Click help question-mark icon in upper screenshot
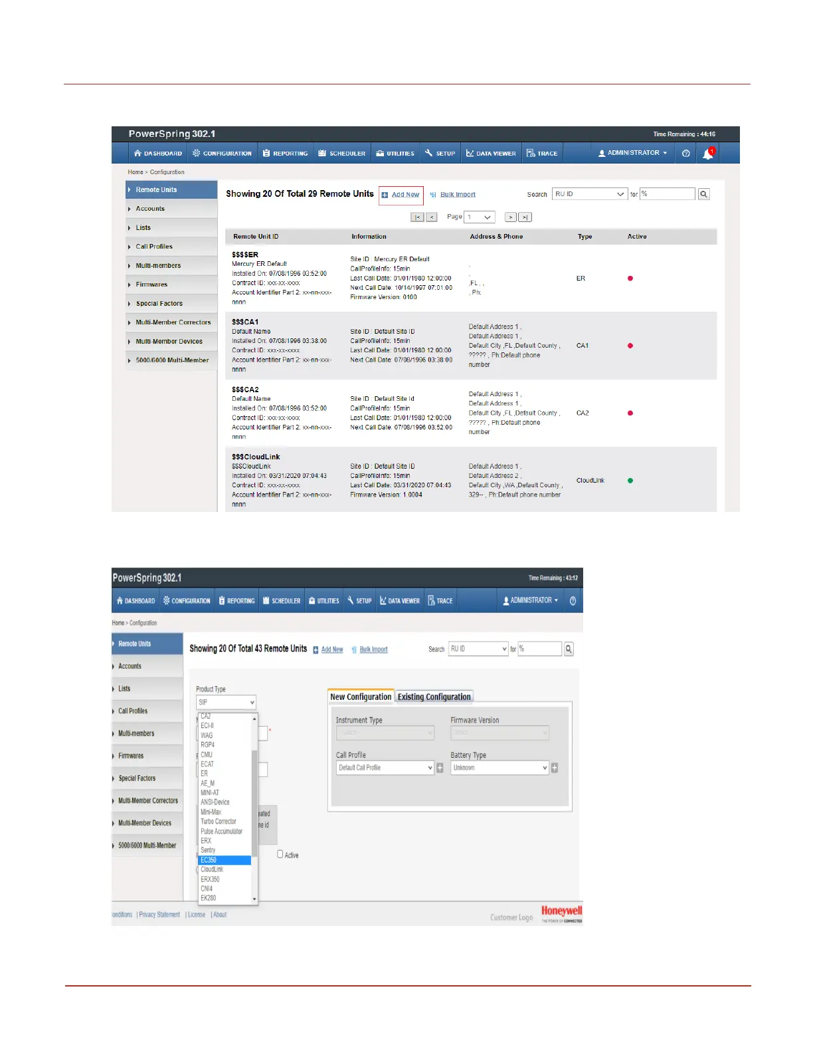 pyautogui.click(x=686, y=154)
